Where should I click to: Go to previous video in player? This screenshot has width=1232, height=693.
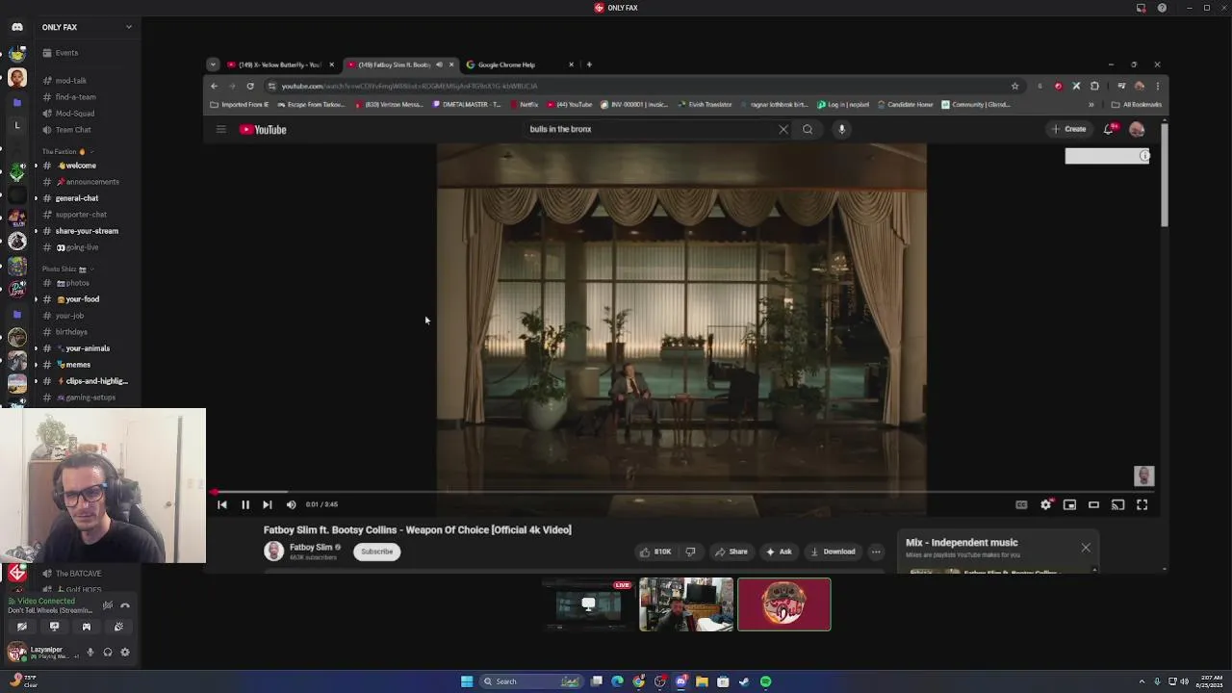click(x=222, y=504)
